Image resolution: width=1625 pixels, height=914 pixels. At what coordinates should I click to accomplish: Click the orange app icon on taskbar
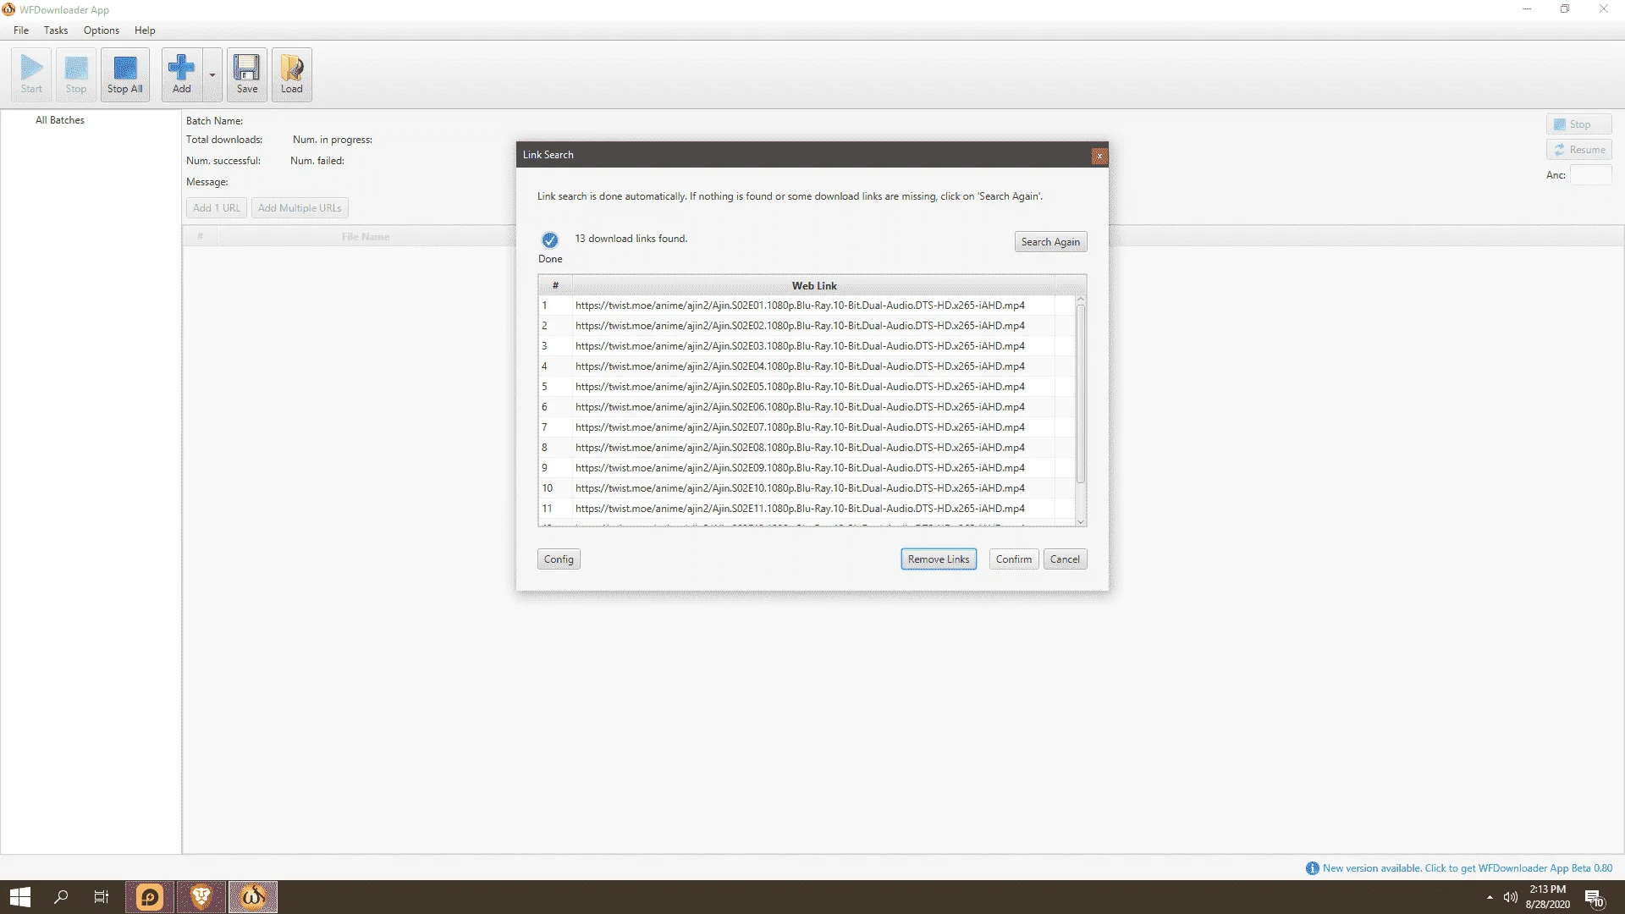tap(150, 897)
